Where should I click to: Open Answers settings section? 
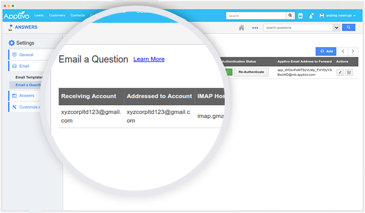26,95
